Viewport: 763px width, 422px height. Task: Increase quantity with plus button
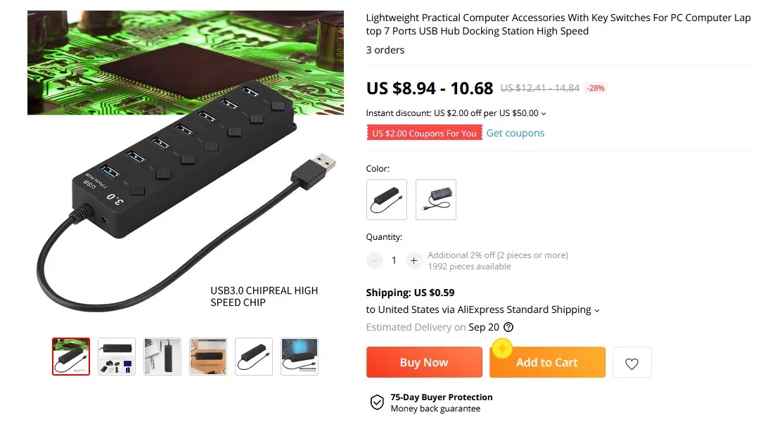point(413,260)
